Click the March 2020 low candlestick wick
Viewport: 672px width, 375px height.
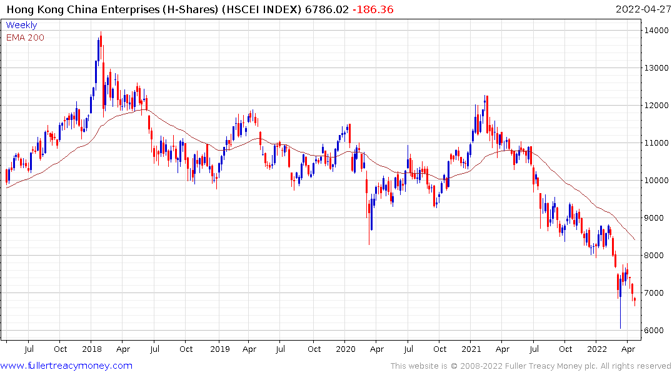[369, 223]
